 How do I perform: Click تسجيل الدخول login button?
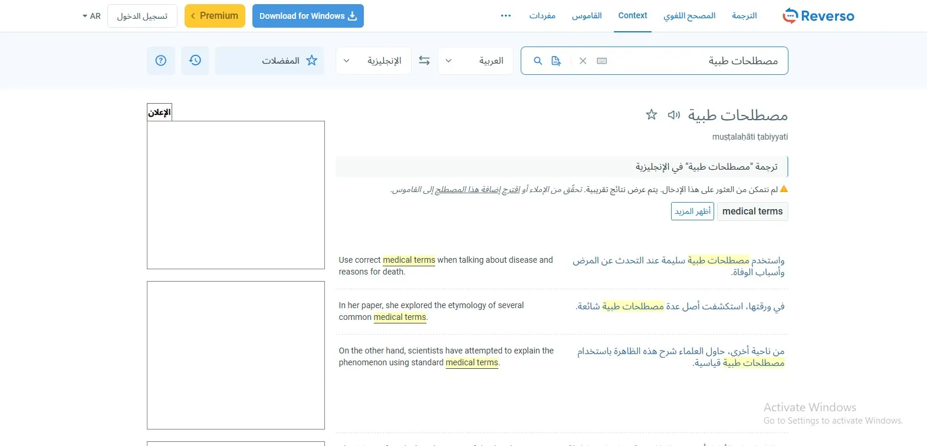coord(142,16)
